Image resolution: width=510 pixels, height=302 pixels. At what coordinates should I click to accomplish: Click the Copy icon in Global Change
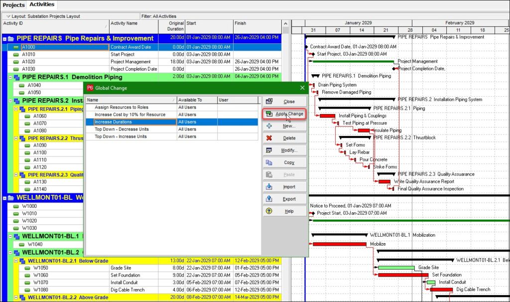point(269,162)
